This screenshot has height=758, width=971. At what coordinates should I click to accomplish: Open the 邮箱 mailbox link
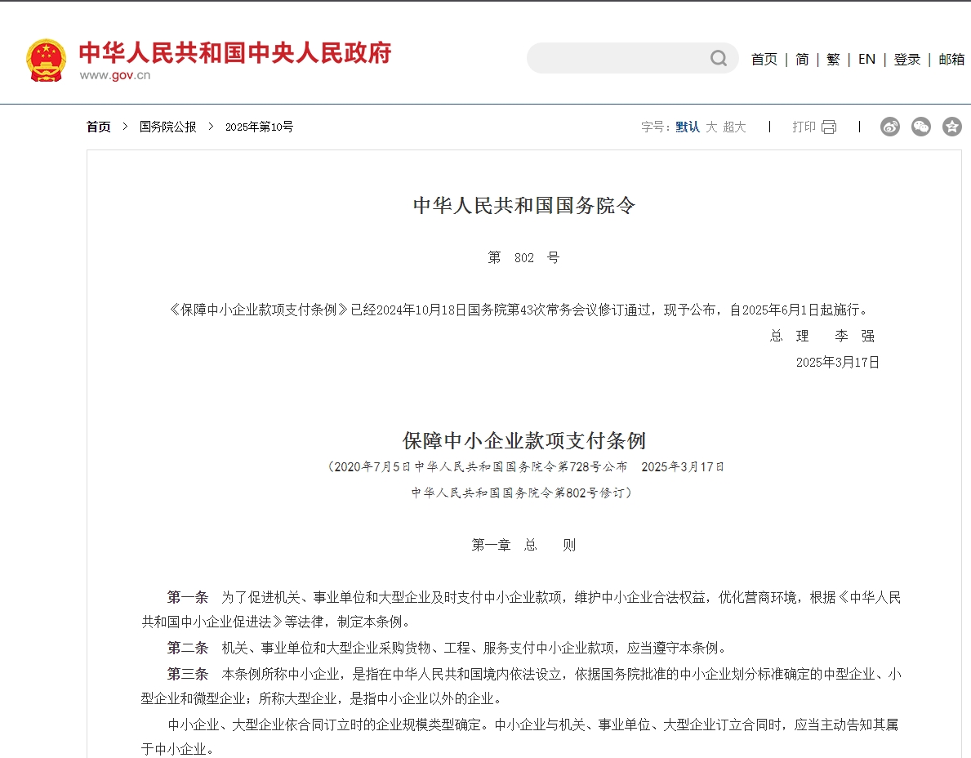click(951, 59)
